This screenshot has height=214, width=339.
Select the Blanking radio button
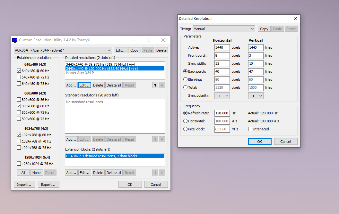coord(185,79)
